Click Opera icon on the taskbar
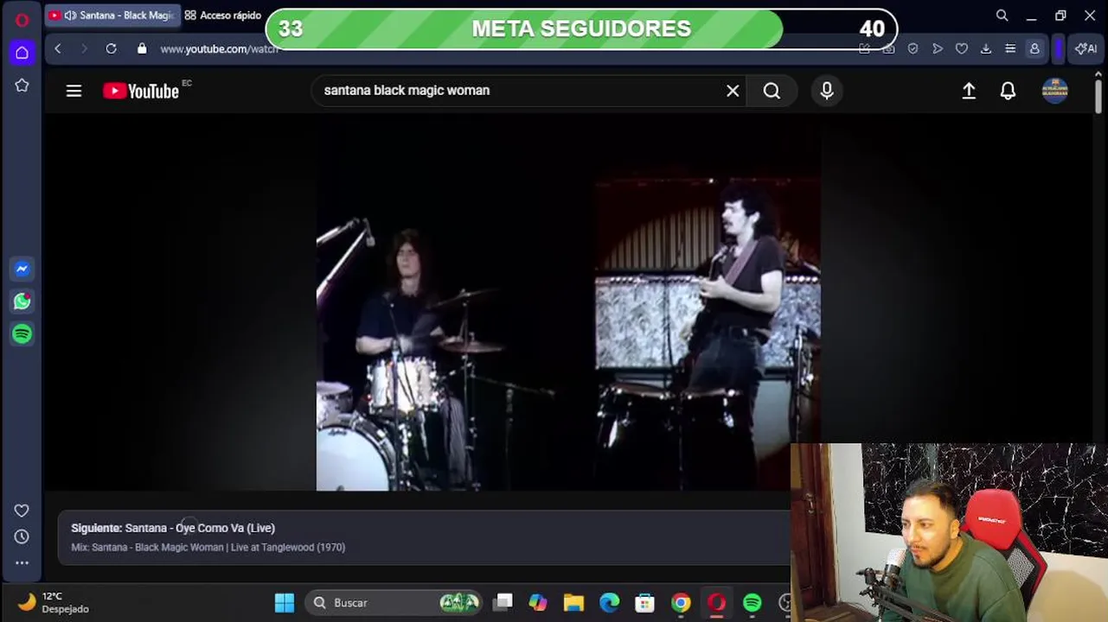 coord(717,603)
